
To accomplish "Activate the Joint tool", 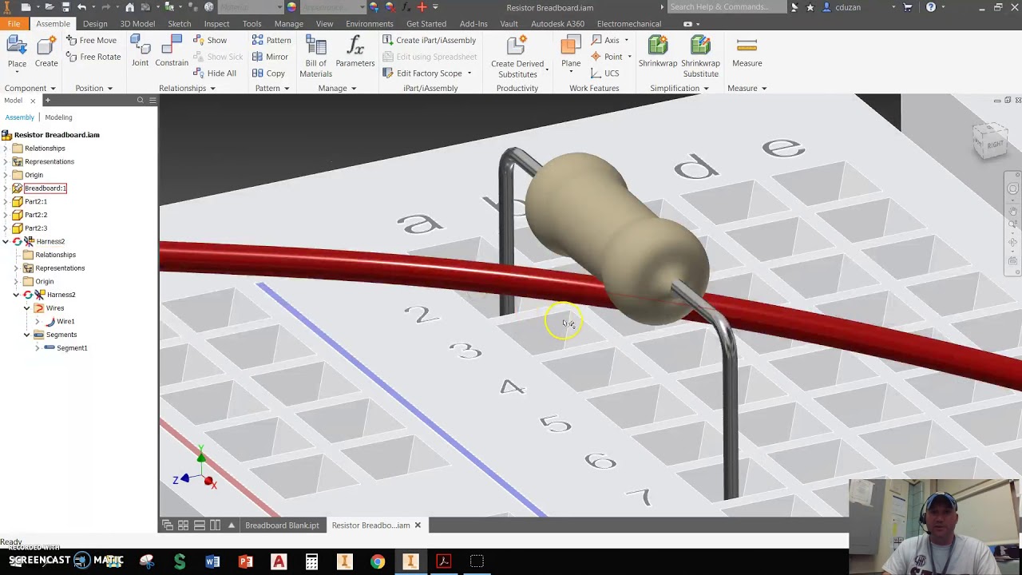I will [x=140, y=52].
